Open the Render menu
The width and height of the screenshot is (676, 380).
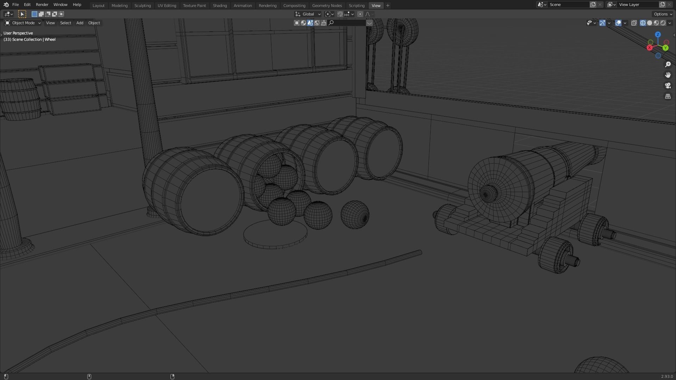(x=42, y=5)
